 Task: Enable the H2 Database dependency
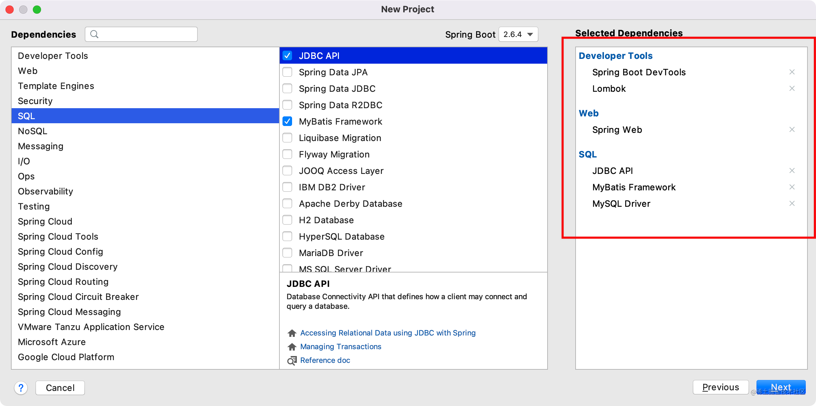pyautogui.click(x=287, y=220)
